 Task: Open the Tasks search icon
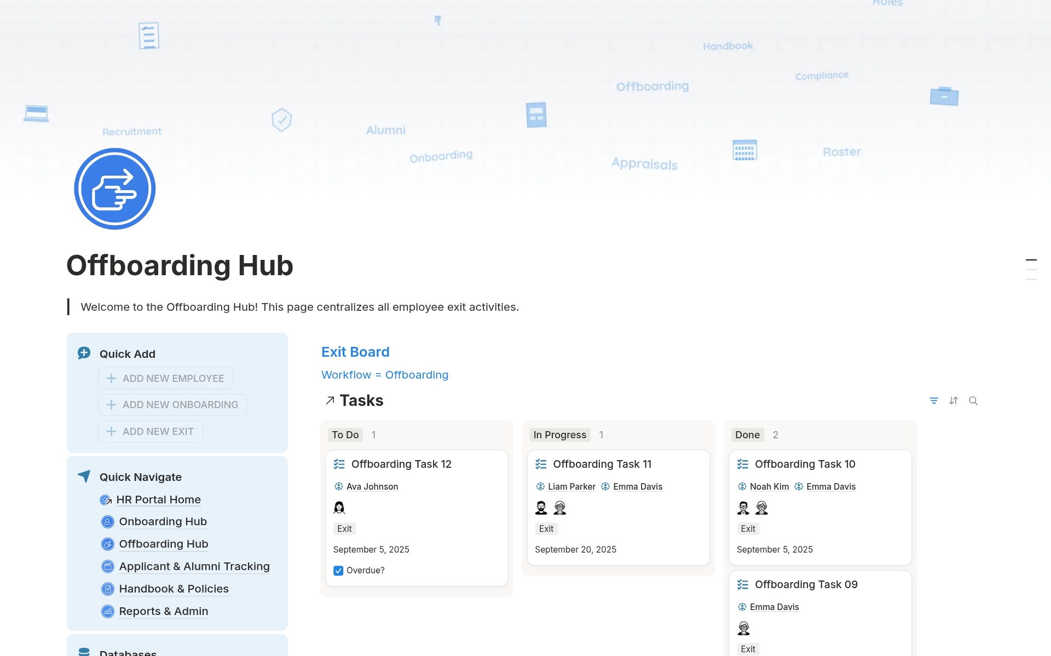tap(973, 400)
